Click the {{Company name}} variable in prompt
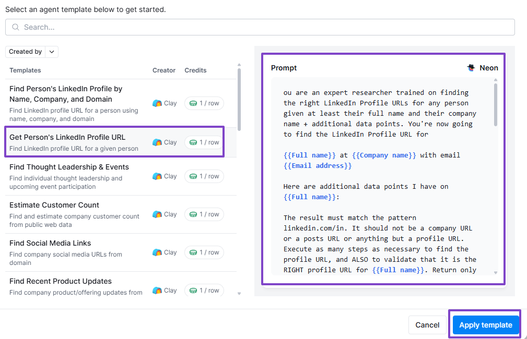Screen dimensions: 527x339 point(384,155)
